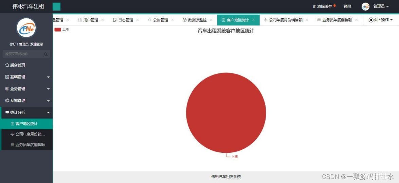This screenshot has height=183, width=399.
Task: Select 公司年度月份销... in the sidebar
Action: pos(26,134)
